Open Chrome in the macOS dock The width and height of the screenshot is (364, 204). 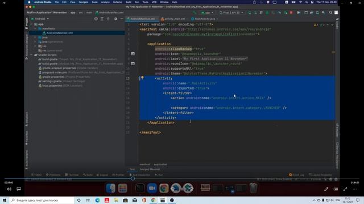(x=164, y=188)
